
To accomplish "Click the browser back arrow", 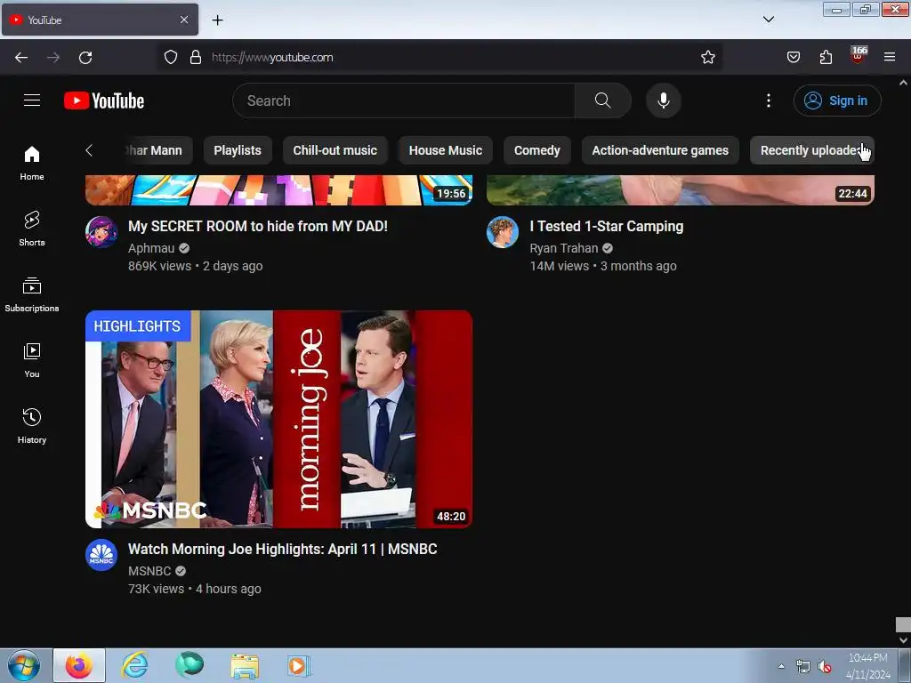I will 21,57.
